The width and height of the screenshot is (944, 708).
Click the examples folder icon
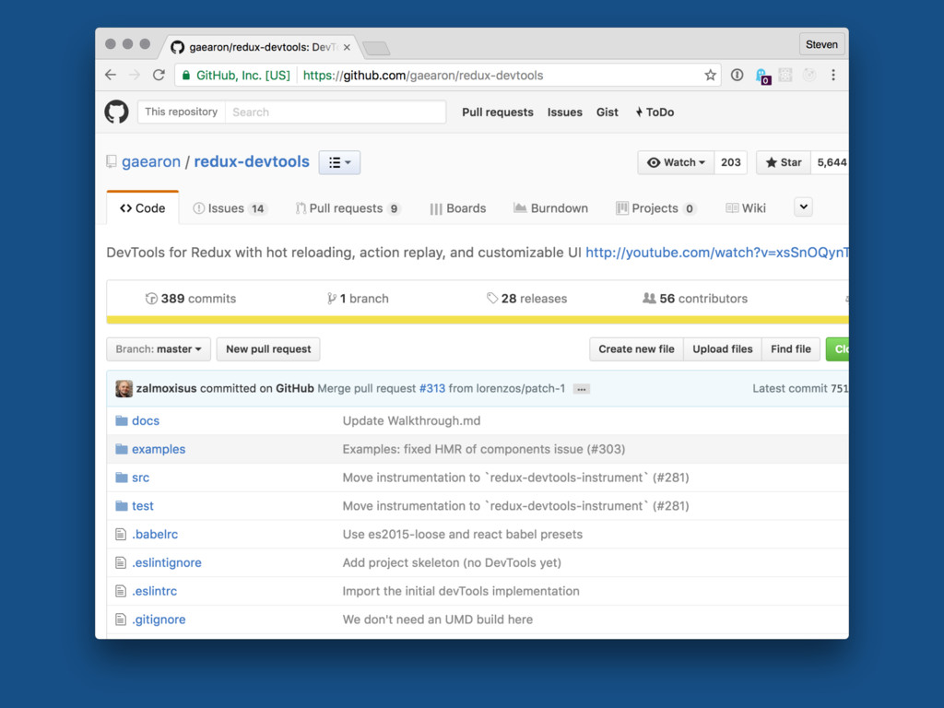pos(122,449)
